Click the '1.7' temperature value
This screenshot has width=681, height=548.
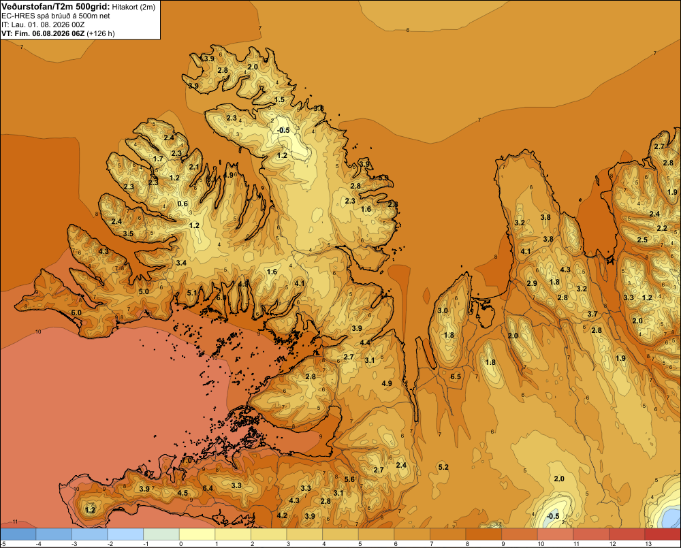(158, 159)
